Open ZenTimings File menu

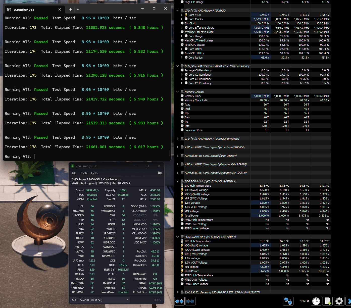[74, 173]
